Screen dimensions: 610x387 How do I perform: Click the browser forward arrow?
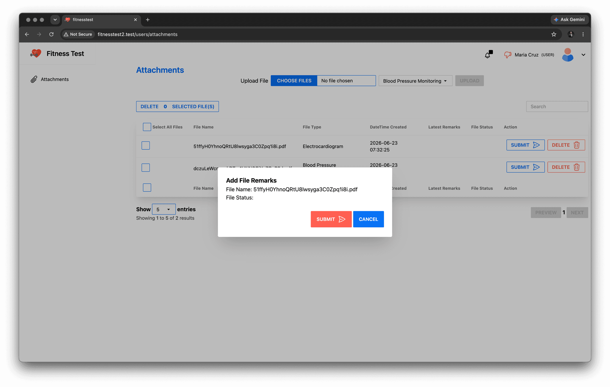click(x=39, y=34)
